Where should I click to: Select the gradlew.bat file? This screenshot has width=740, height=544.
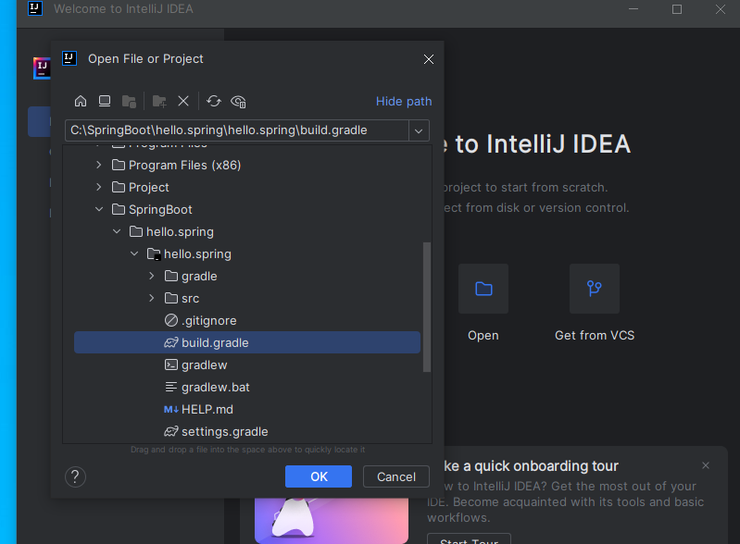coord(247,387)
